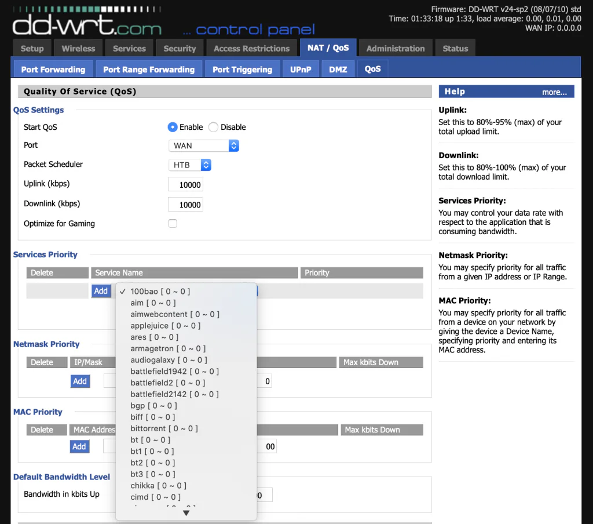Choose audiogalaxy from the service list
The image size is (593, 524).
[186, 360]
